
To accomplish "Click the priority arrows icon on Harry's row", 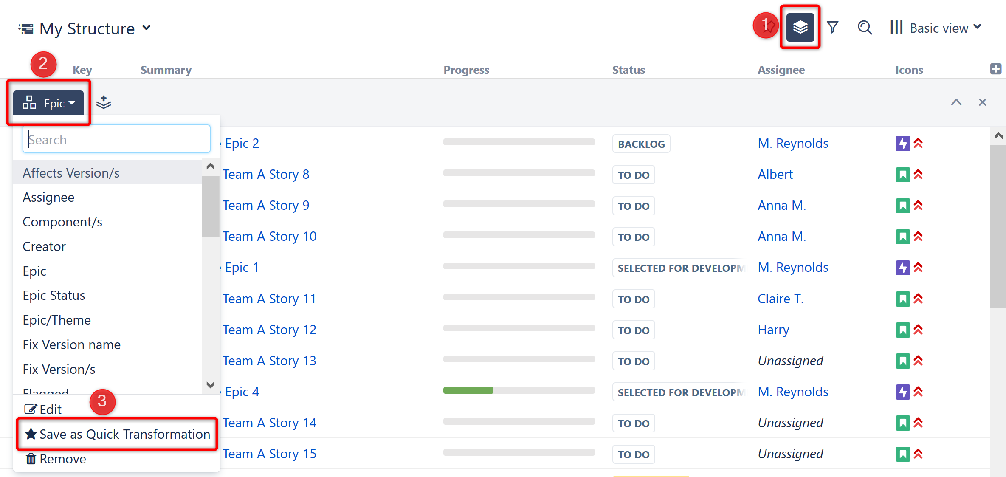I will [x=918, y=330].
